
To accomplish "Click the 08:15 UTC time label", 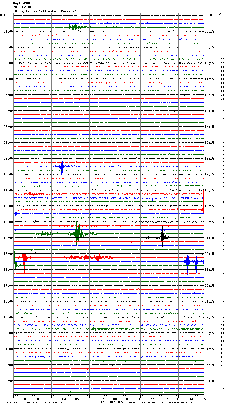I will click(209, 31).
